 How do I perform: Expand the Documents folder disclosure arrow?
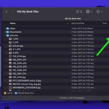5,32
